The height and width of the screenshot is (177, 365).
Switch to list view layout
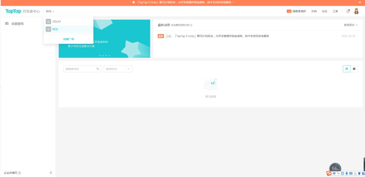(347, 69)
